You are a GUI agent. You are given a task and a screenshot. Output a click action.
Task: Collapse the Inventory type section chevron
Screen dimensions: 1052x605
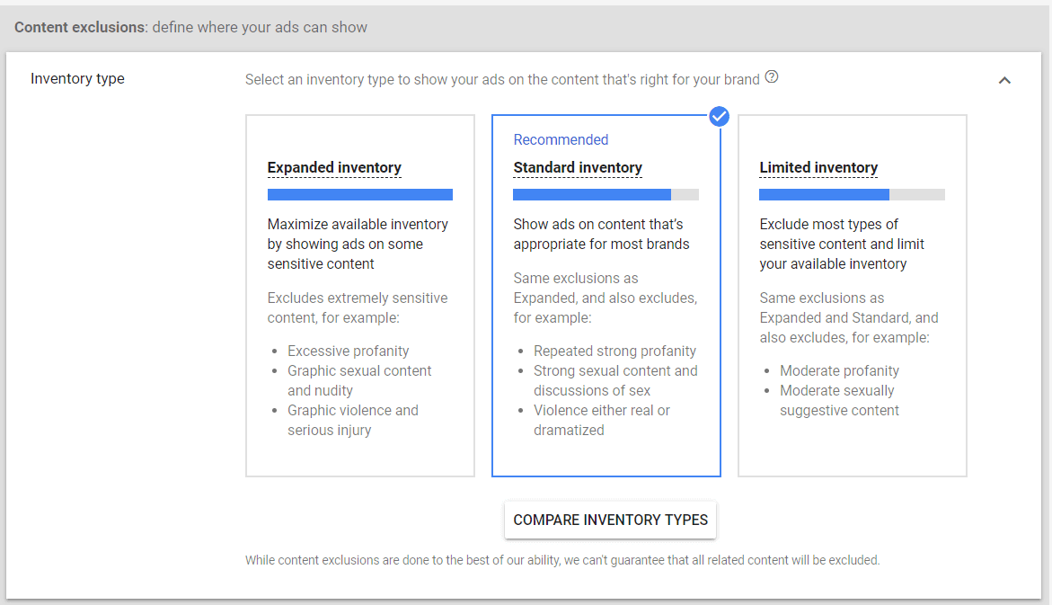1004,80
